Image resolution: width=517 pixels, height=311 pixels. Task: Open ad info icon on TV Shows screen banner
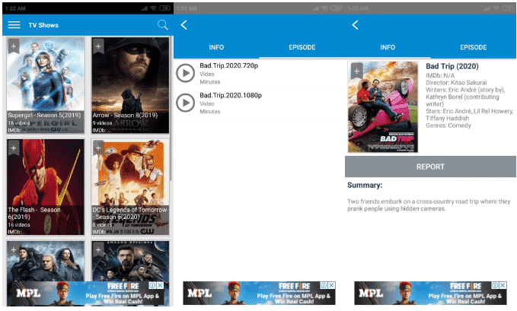[152, 285]
